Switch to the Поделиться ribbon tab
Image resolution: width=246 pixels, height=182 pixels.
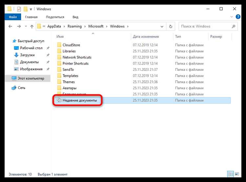click(55, 17)
